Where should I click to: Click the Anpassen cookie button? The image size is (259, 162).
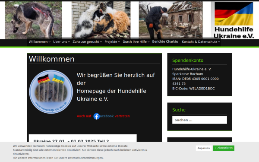pos(204,148)
